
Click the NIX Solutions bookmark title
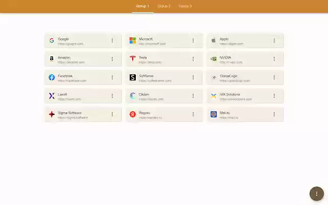(230, 94)
